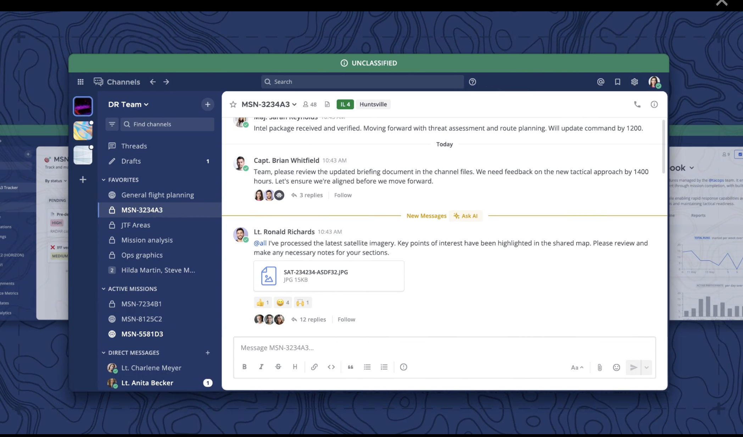View the 48 channel members
This screenshot has height=437, width=743.
(310, 104)
